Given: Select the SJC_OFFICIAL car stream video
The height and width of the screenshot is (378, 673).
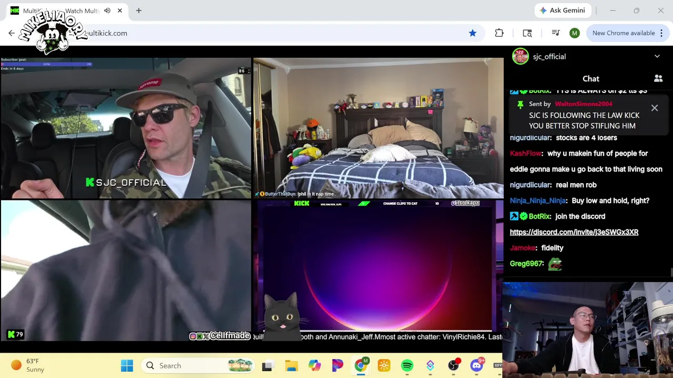Looking at the screenshot, I should (x=126, y=128).
